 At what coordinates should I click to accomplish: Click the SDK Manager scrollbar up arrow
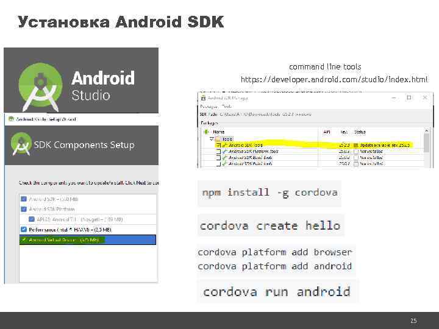coord(426,130)
